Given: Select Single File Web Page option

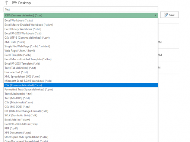Looking at the screenshot, I should click(81, 46).
